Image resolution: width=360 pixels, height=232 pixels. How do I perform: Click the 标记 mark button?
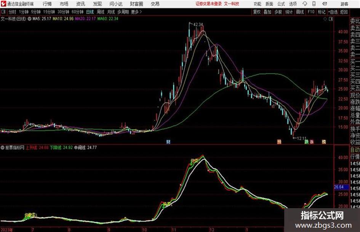click(x=322, y=12)
